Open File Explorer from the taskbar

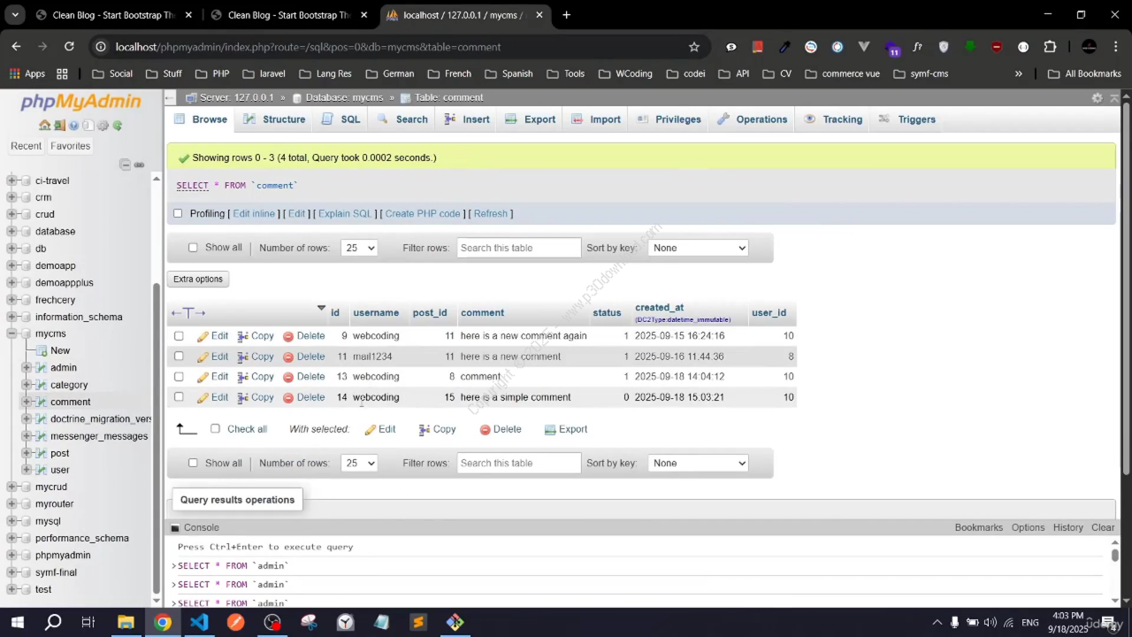125,622
